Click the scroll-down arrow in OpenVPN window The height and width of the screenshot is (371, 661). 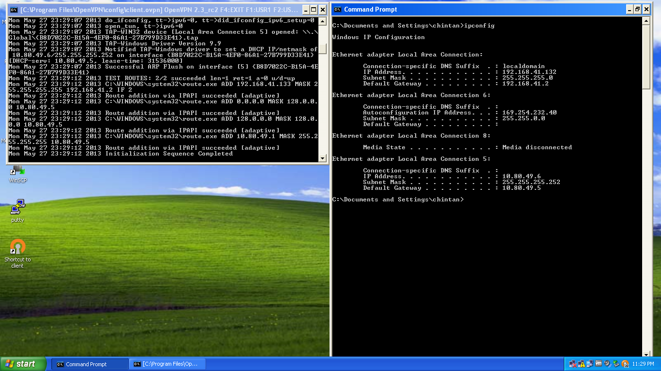point(322,158)
